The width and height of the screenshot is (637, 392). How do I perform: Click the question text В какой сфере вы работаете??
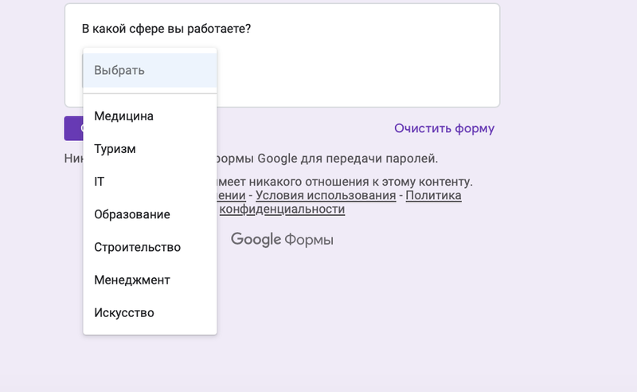pos(166,29)
